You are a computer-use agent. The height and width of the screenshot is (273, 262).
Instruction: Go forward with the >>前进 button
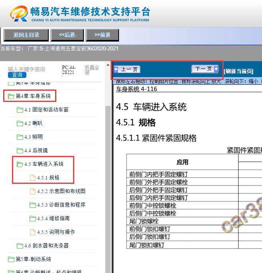point(102,35)
